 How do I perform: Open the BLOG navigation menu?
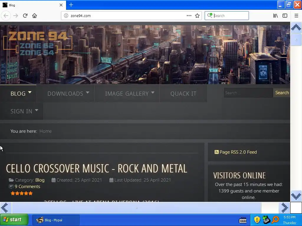pos(18,94)
